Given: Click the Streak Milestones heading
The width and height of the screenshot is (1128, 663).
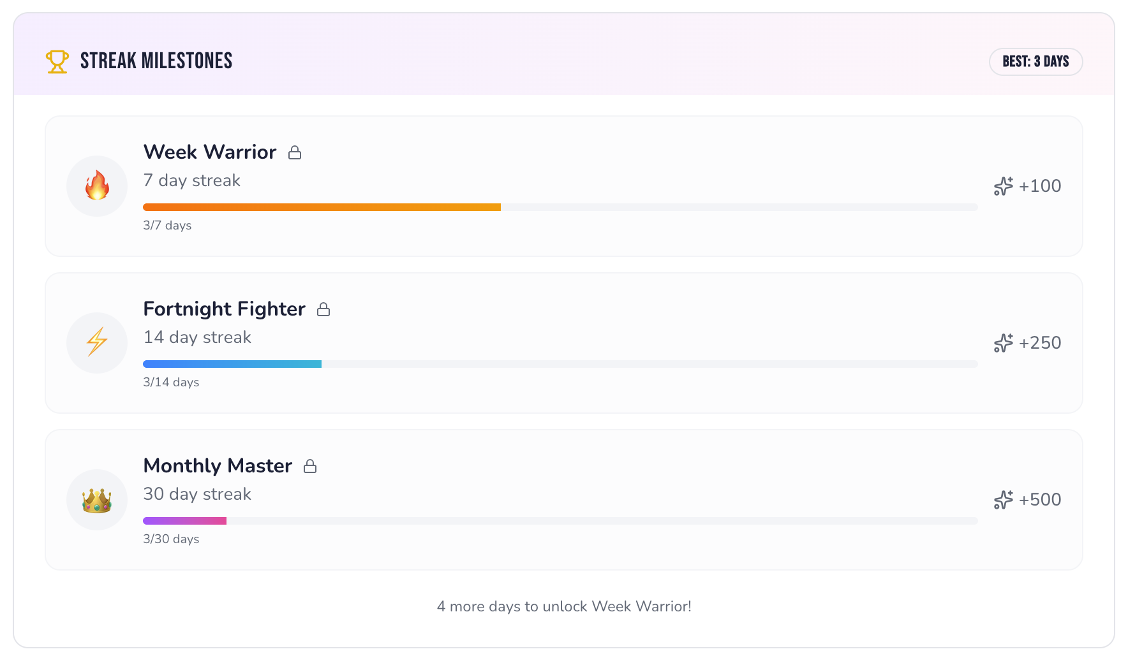Looking at the screenshot, I should tap(156, 61).
